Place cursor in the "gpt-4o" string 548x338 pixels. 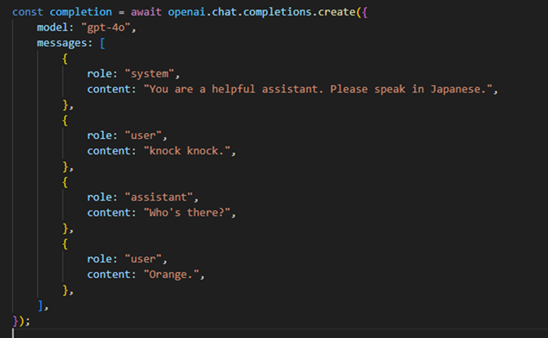[106, 28]
